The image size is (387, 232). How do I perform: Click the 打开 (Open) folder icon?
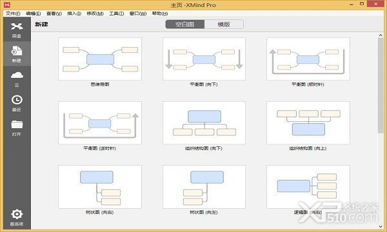(17, 124)
